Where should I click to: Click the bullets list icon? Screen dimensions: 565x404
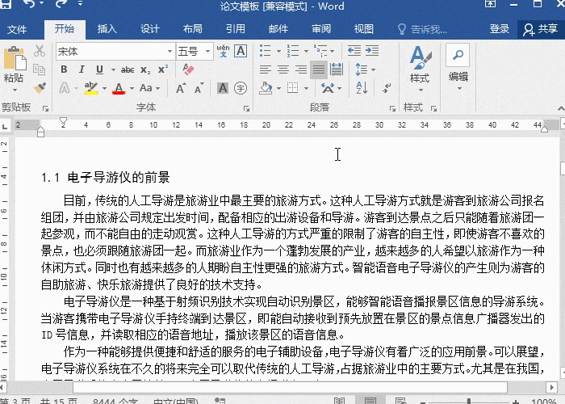266,51
